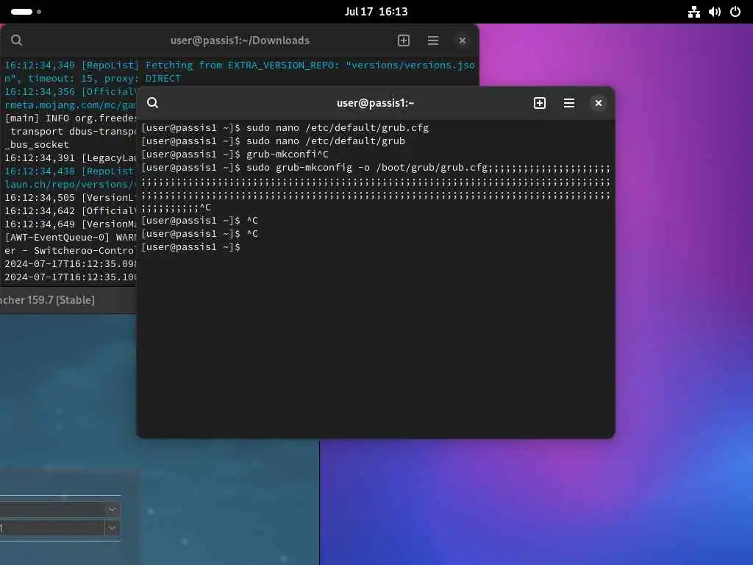Click the 'user@passis1:~/Downloads' window title
This screenshot has width=753, height=565.
(240, 40)
